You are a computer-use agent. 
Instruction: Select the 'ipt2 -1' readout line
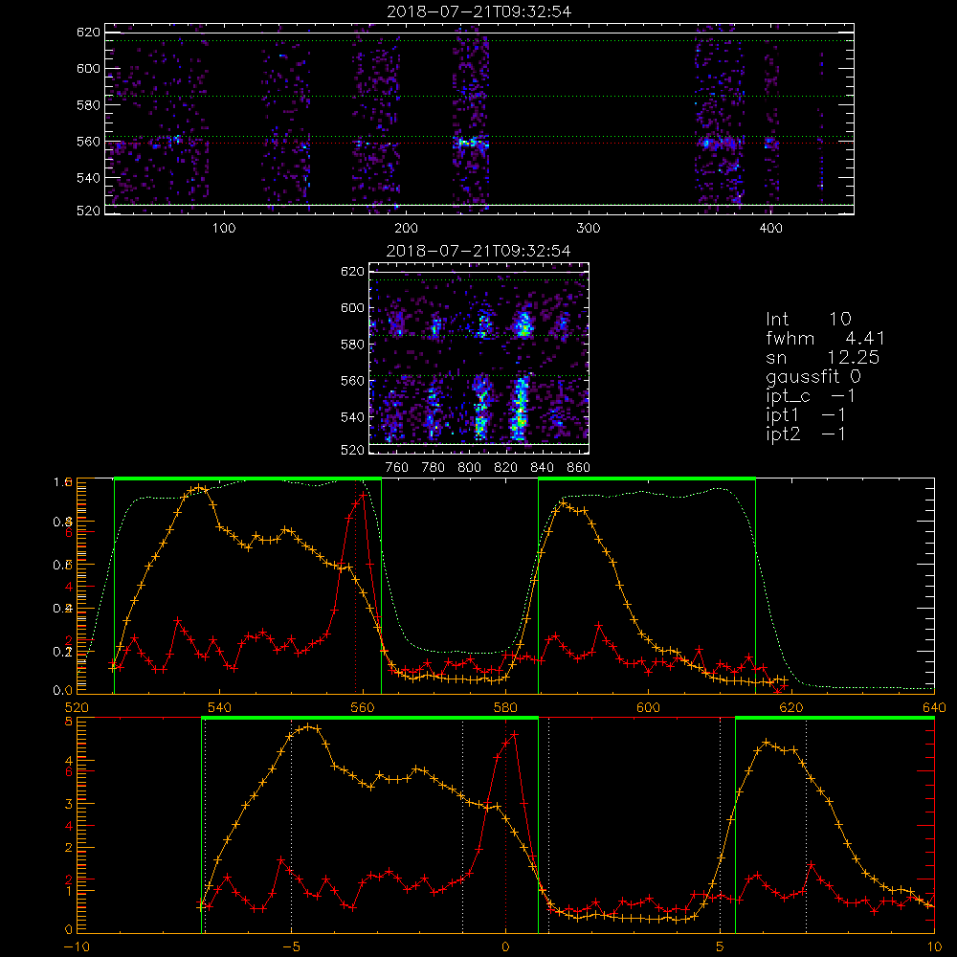click(x=806, y=434)
